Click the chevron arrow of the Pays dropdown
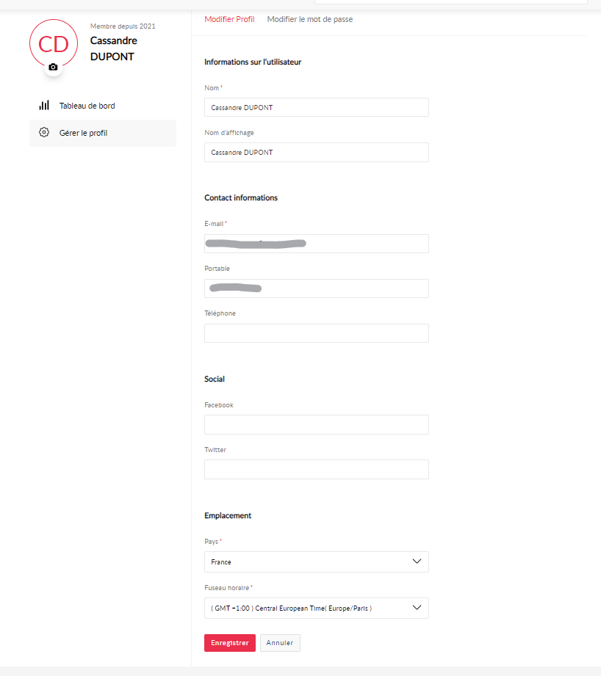Viewport: 601px width, 676px height. [x=417, y=561]
